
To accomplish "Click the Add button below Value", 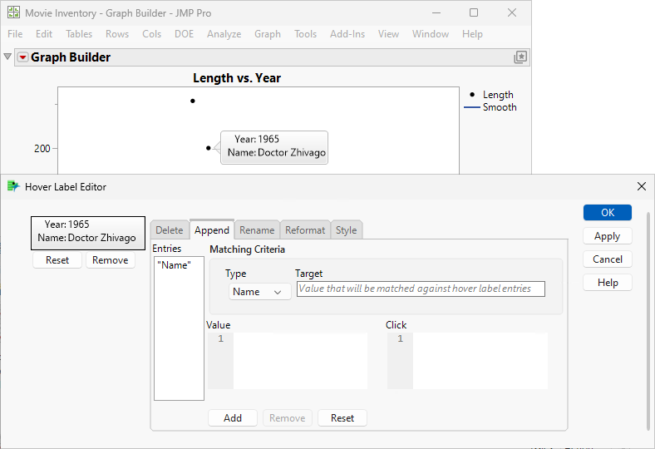I will (233, 418).
